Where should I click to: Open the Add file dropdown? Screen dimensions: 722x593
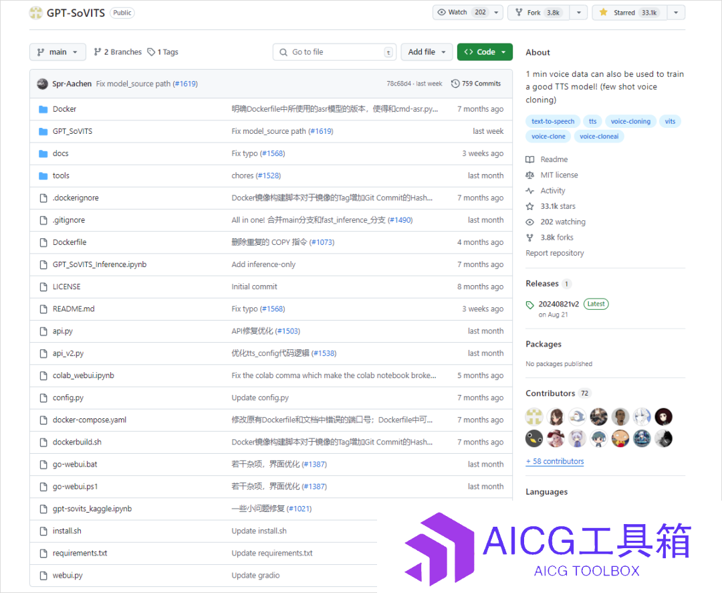click(x=427, y=52)
